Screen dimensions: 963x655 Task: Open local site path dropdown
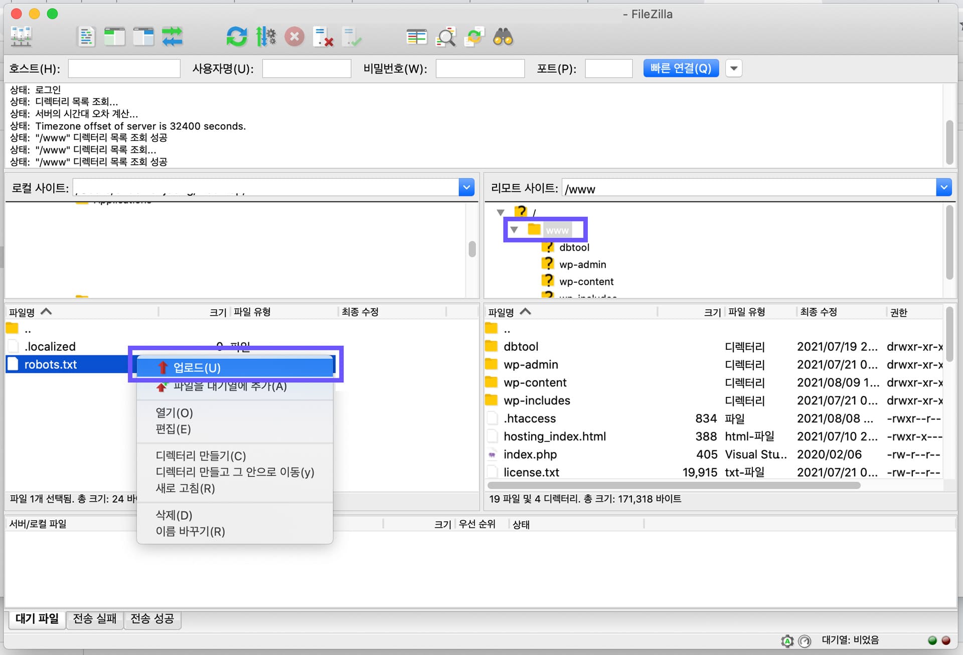(x=466, y=187)
